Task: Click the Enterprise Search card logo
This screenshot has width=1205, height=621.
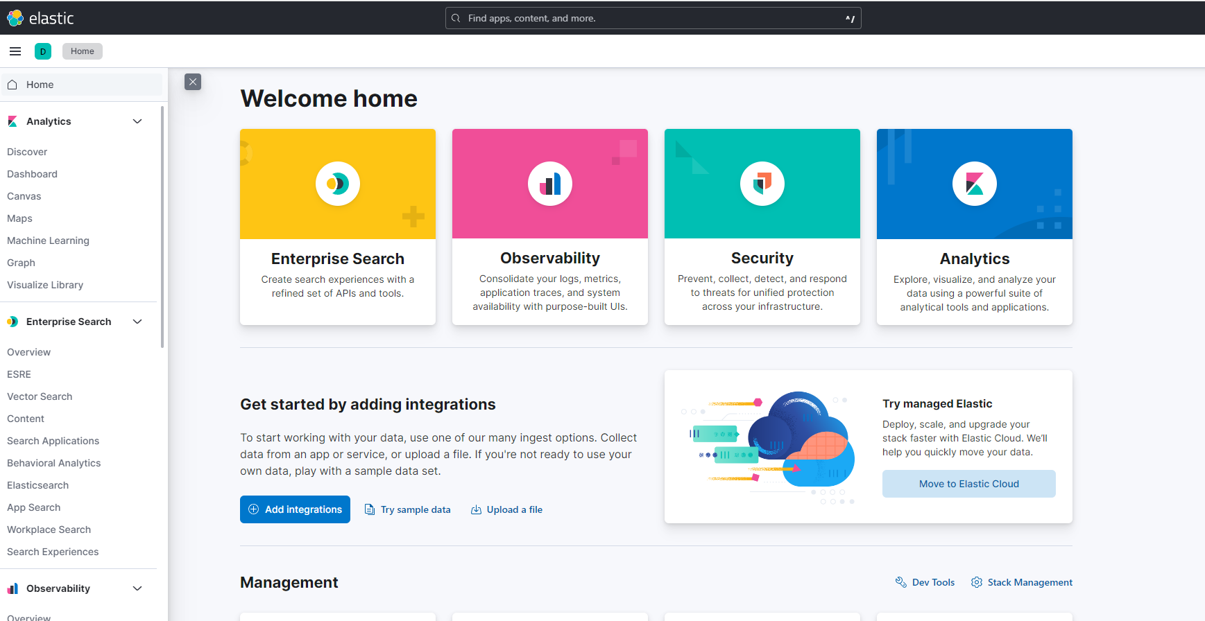Action: [338, 184]
